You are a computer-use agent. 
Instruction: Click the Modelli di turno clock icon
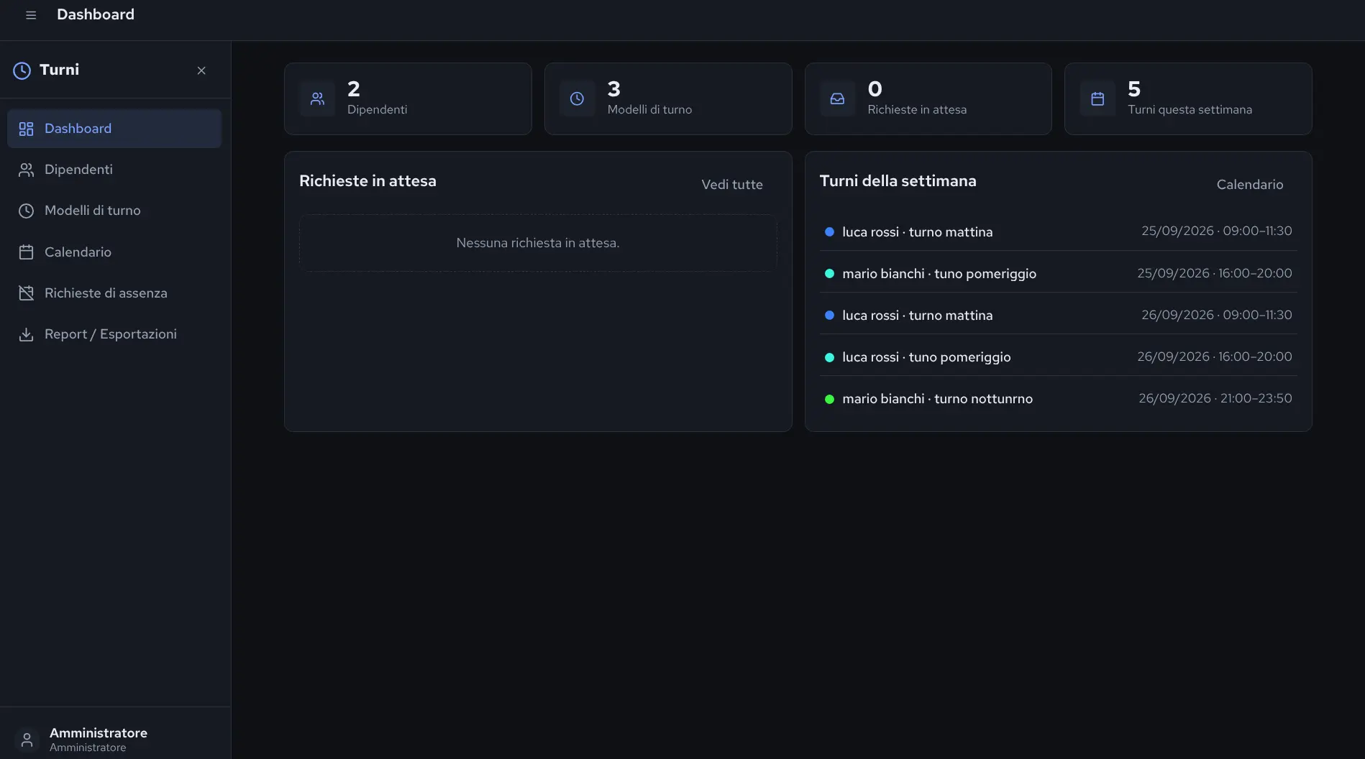[27, 211]
